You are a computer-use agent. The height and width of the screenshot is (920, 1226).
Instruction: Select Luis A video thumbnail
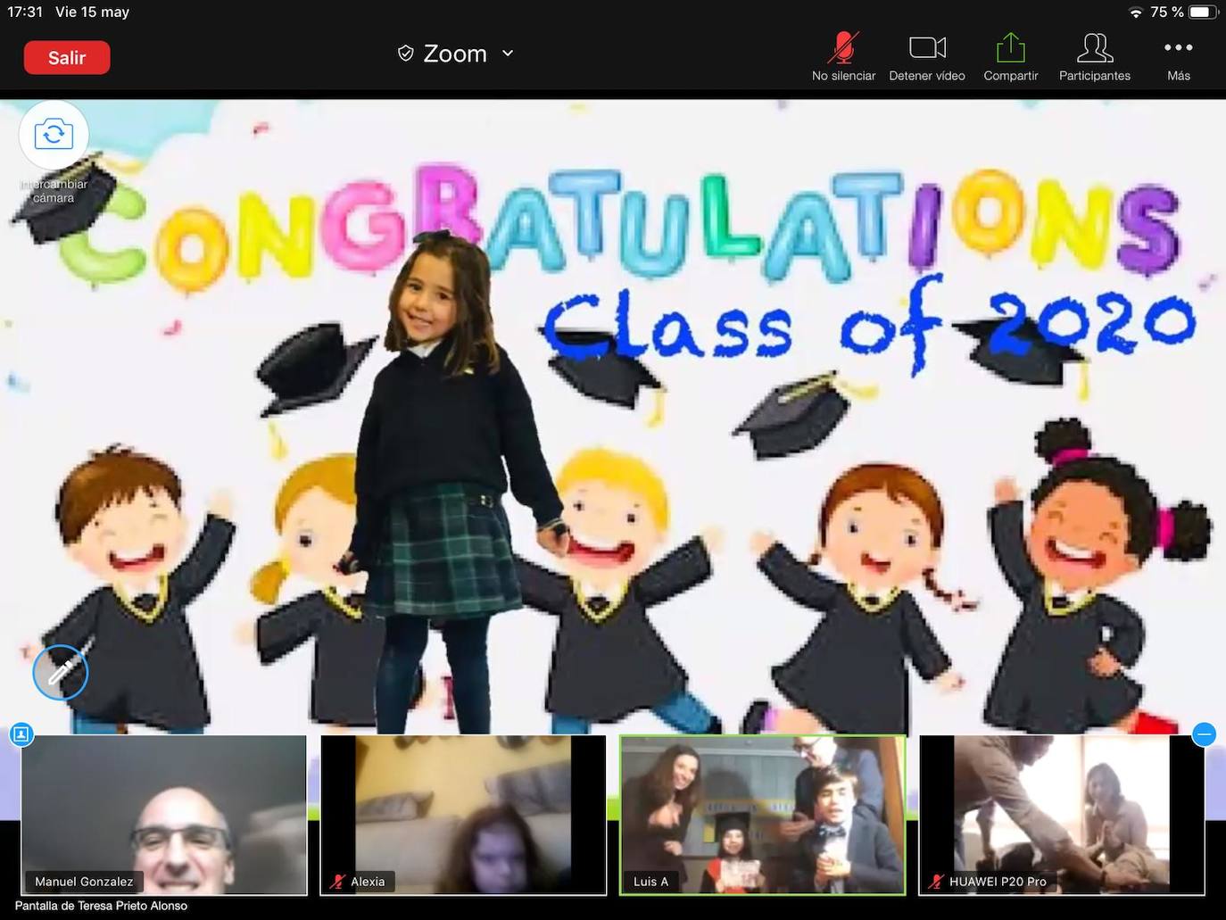pyautogui.click(x=762, y=815)
